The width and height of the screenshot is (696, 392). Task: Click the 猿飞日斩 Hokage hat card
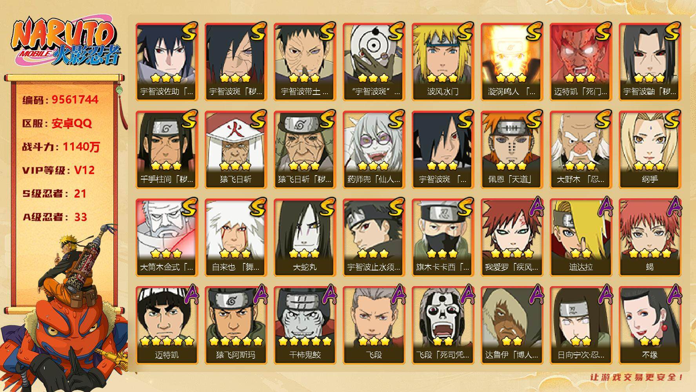pos(236,149)
